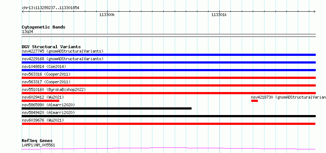
Task: Select the small red bar under nsv4218730
Action: pos(255,101)
